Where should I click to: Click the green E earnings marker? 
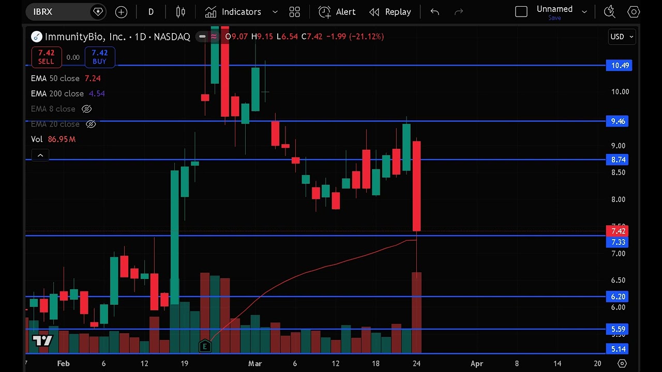[205, 346]
